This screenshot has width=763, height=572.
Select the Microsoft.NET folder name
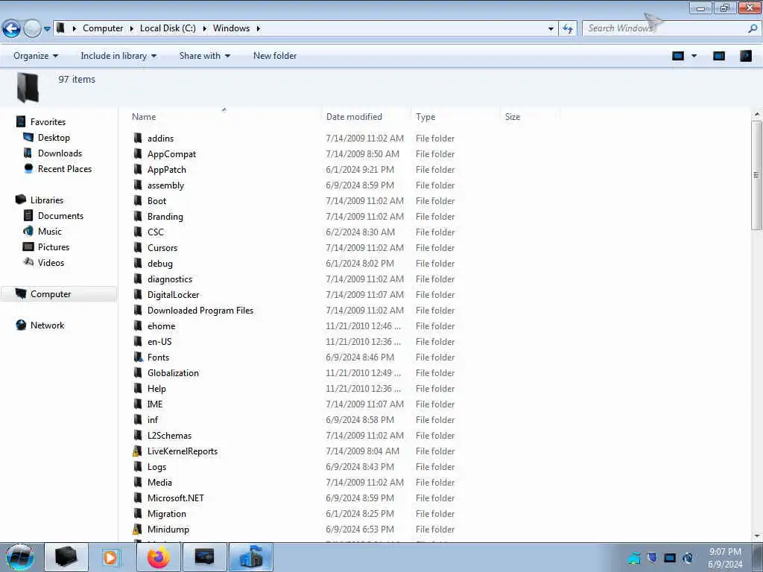(175, 498)
